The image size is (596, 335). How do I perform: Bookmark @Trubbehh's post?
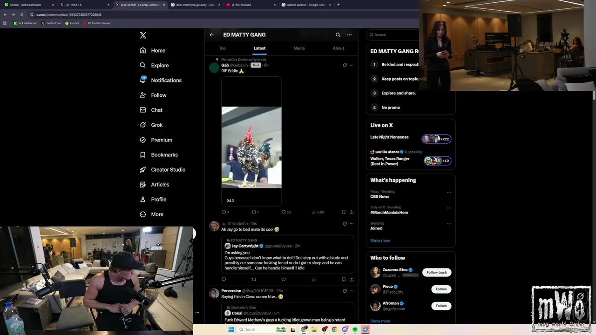pyautogui.click(x=344, y=280)
